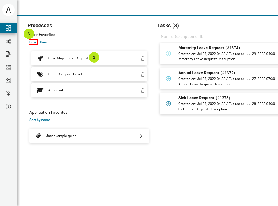Click Annual Leave Request Description text

205,84
